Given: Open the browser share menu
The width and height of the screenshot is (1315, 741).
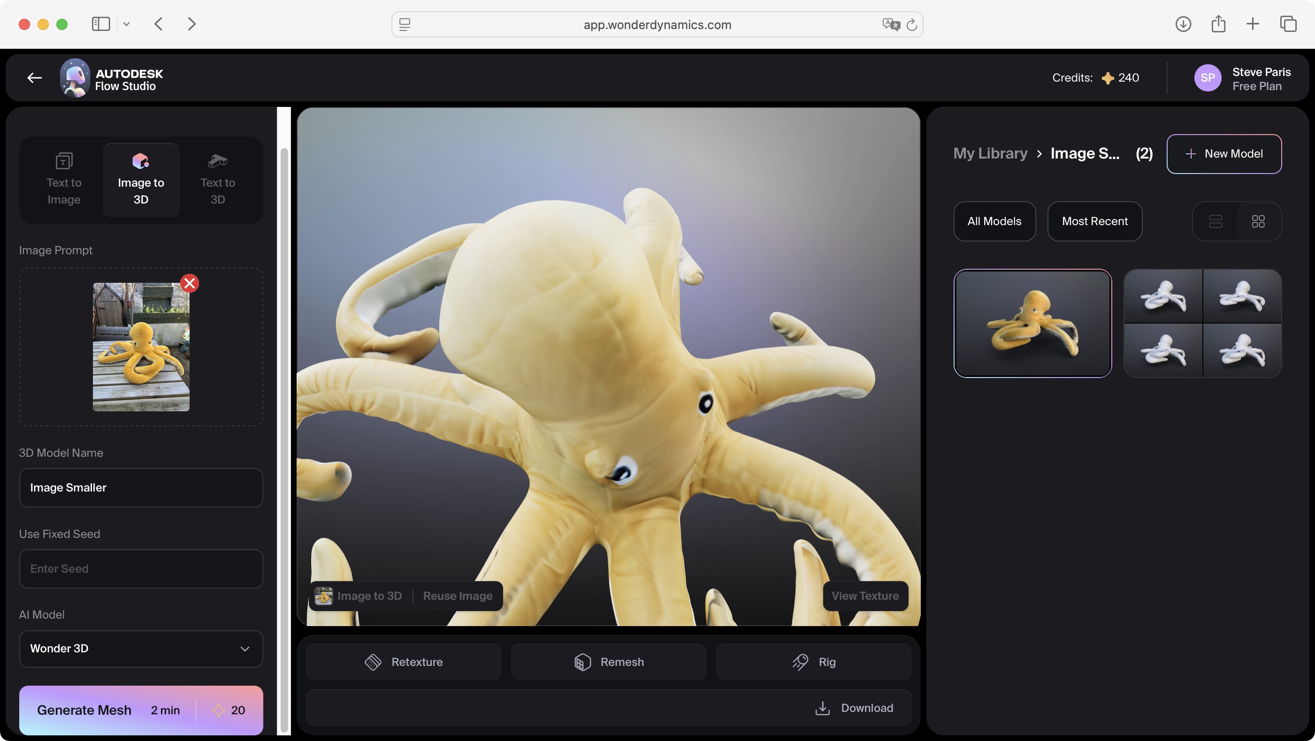Looking at the screenshot, I should pos(1219,24).
